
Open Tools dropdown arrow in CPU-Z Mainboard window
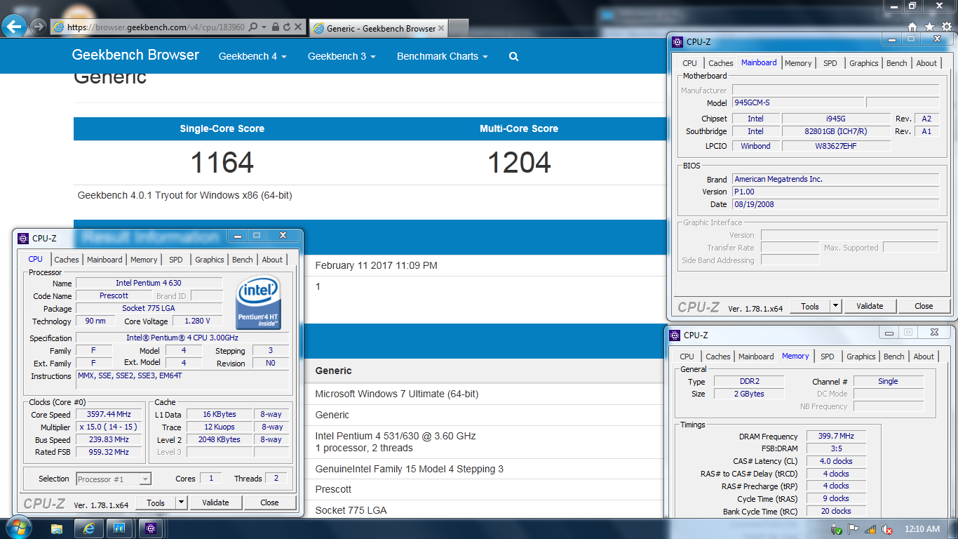835,306
